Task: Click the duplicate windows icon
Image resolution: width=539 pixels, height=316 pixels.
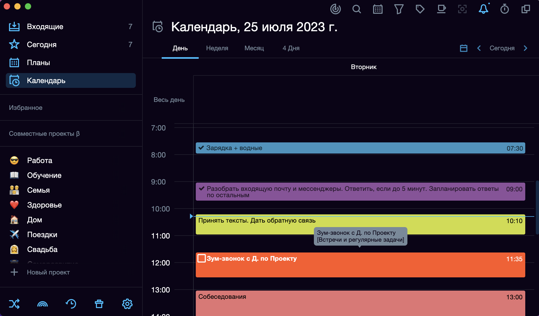Action: 526,9
